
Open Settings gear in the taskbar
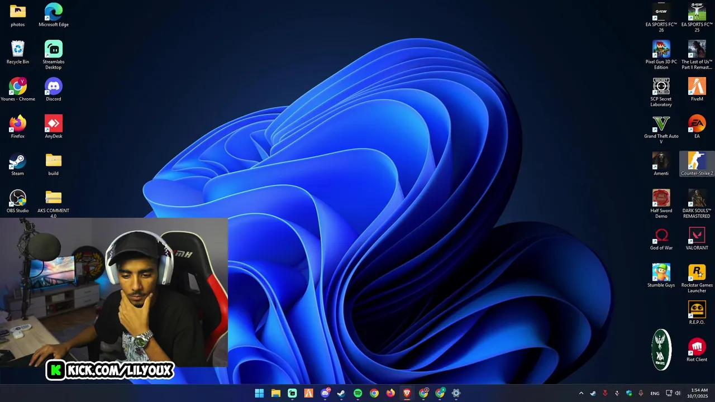pyautogui.click(x=456, y=393)
